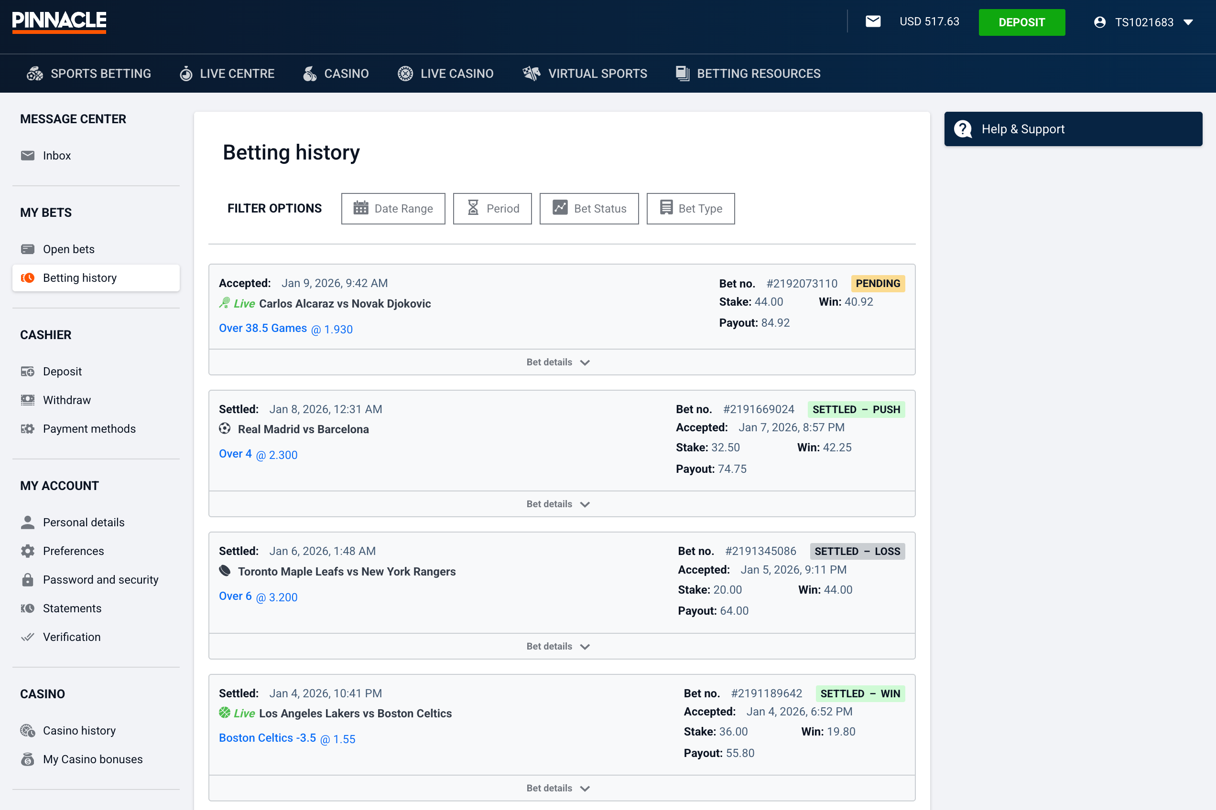1216x810 pixels.
Task: Open the Payment methods icon
Action: click(x=27, y=428)
